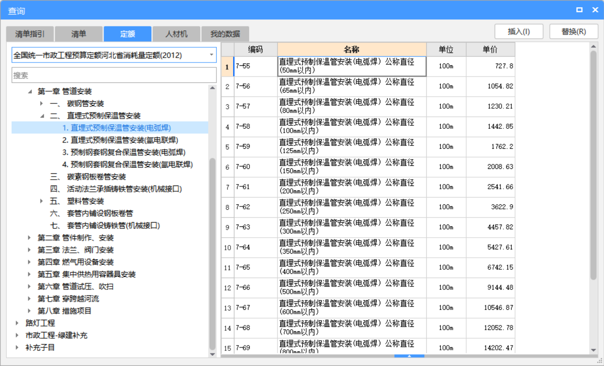This screenshot has height=366, width=604.
Task: Click tree panel scroll up arrow
Action: click(212, 88)
